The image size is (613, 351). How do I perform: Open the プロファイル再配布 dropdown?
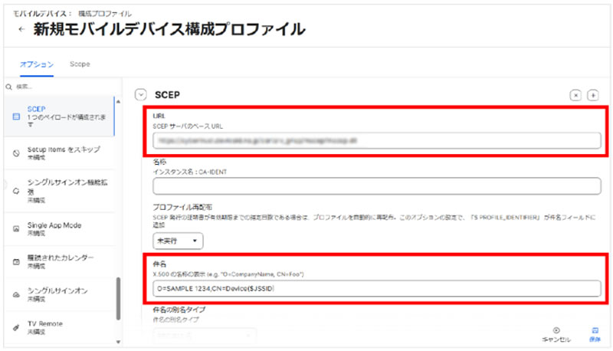point(179,241)
